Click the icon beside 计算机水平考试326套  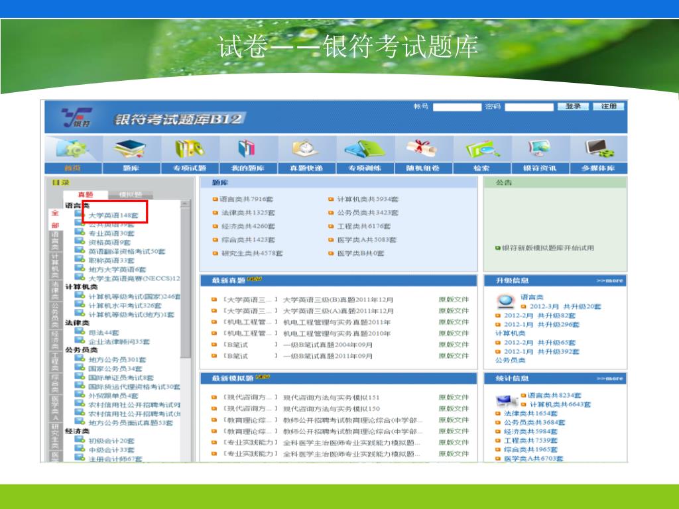tap(80, 304)
